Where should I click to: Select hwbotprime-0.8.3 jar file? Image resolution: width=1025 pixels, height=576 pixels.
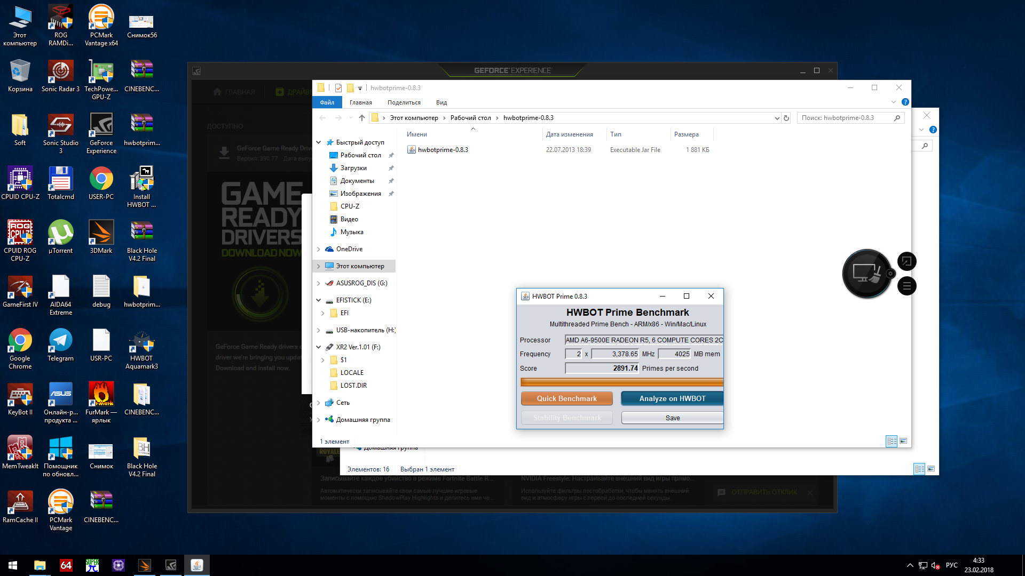pyautogui.click(x=443, y=150)
